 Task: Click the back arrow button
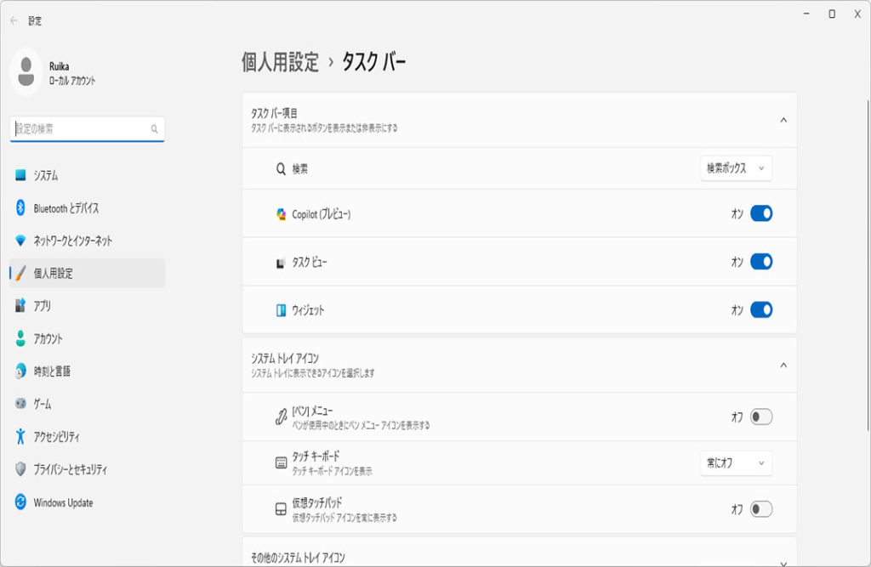[x=14, y=20]
